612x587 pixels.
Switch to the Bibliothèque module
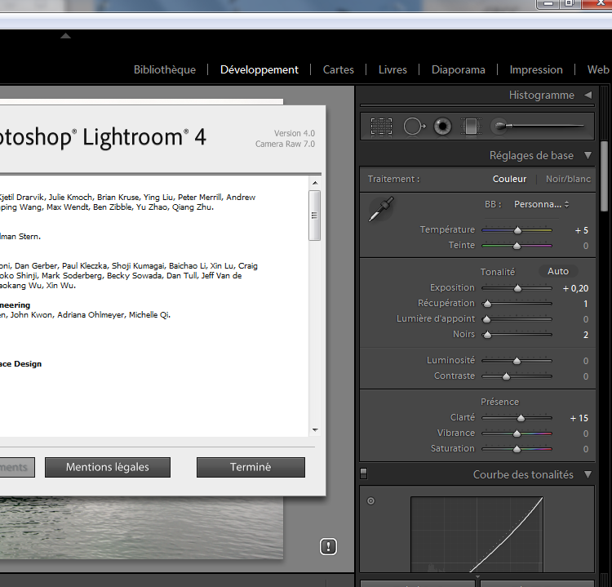click(165, 69)
